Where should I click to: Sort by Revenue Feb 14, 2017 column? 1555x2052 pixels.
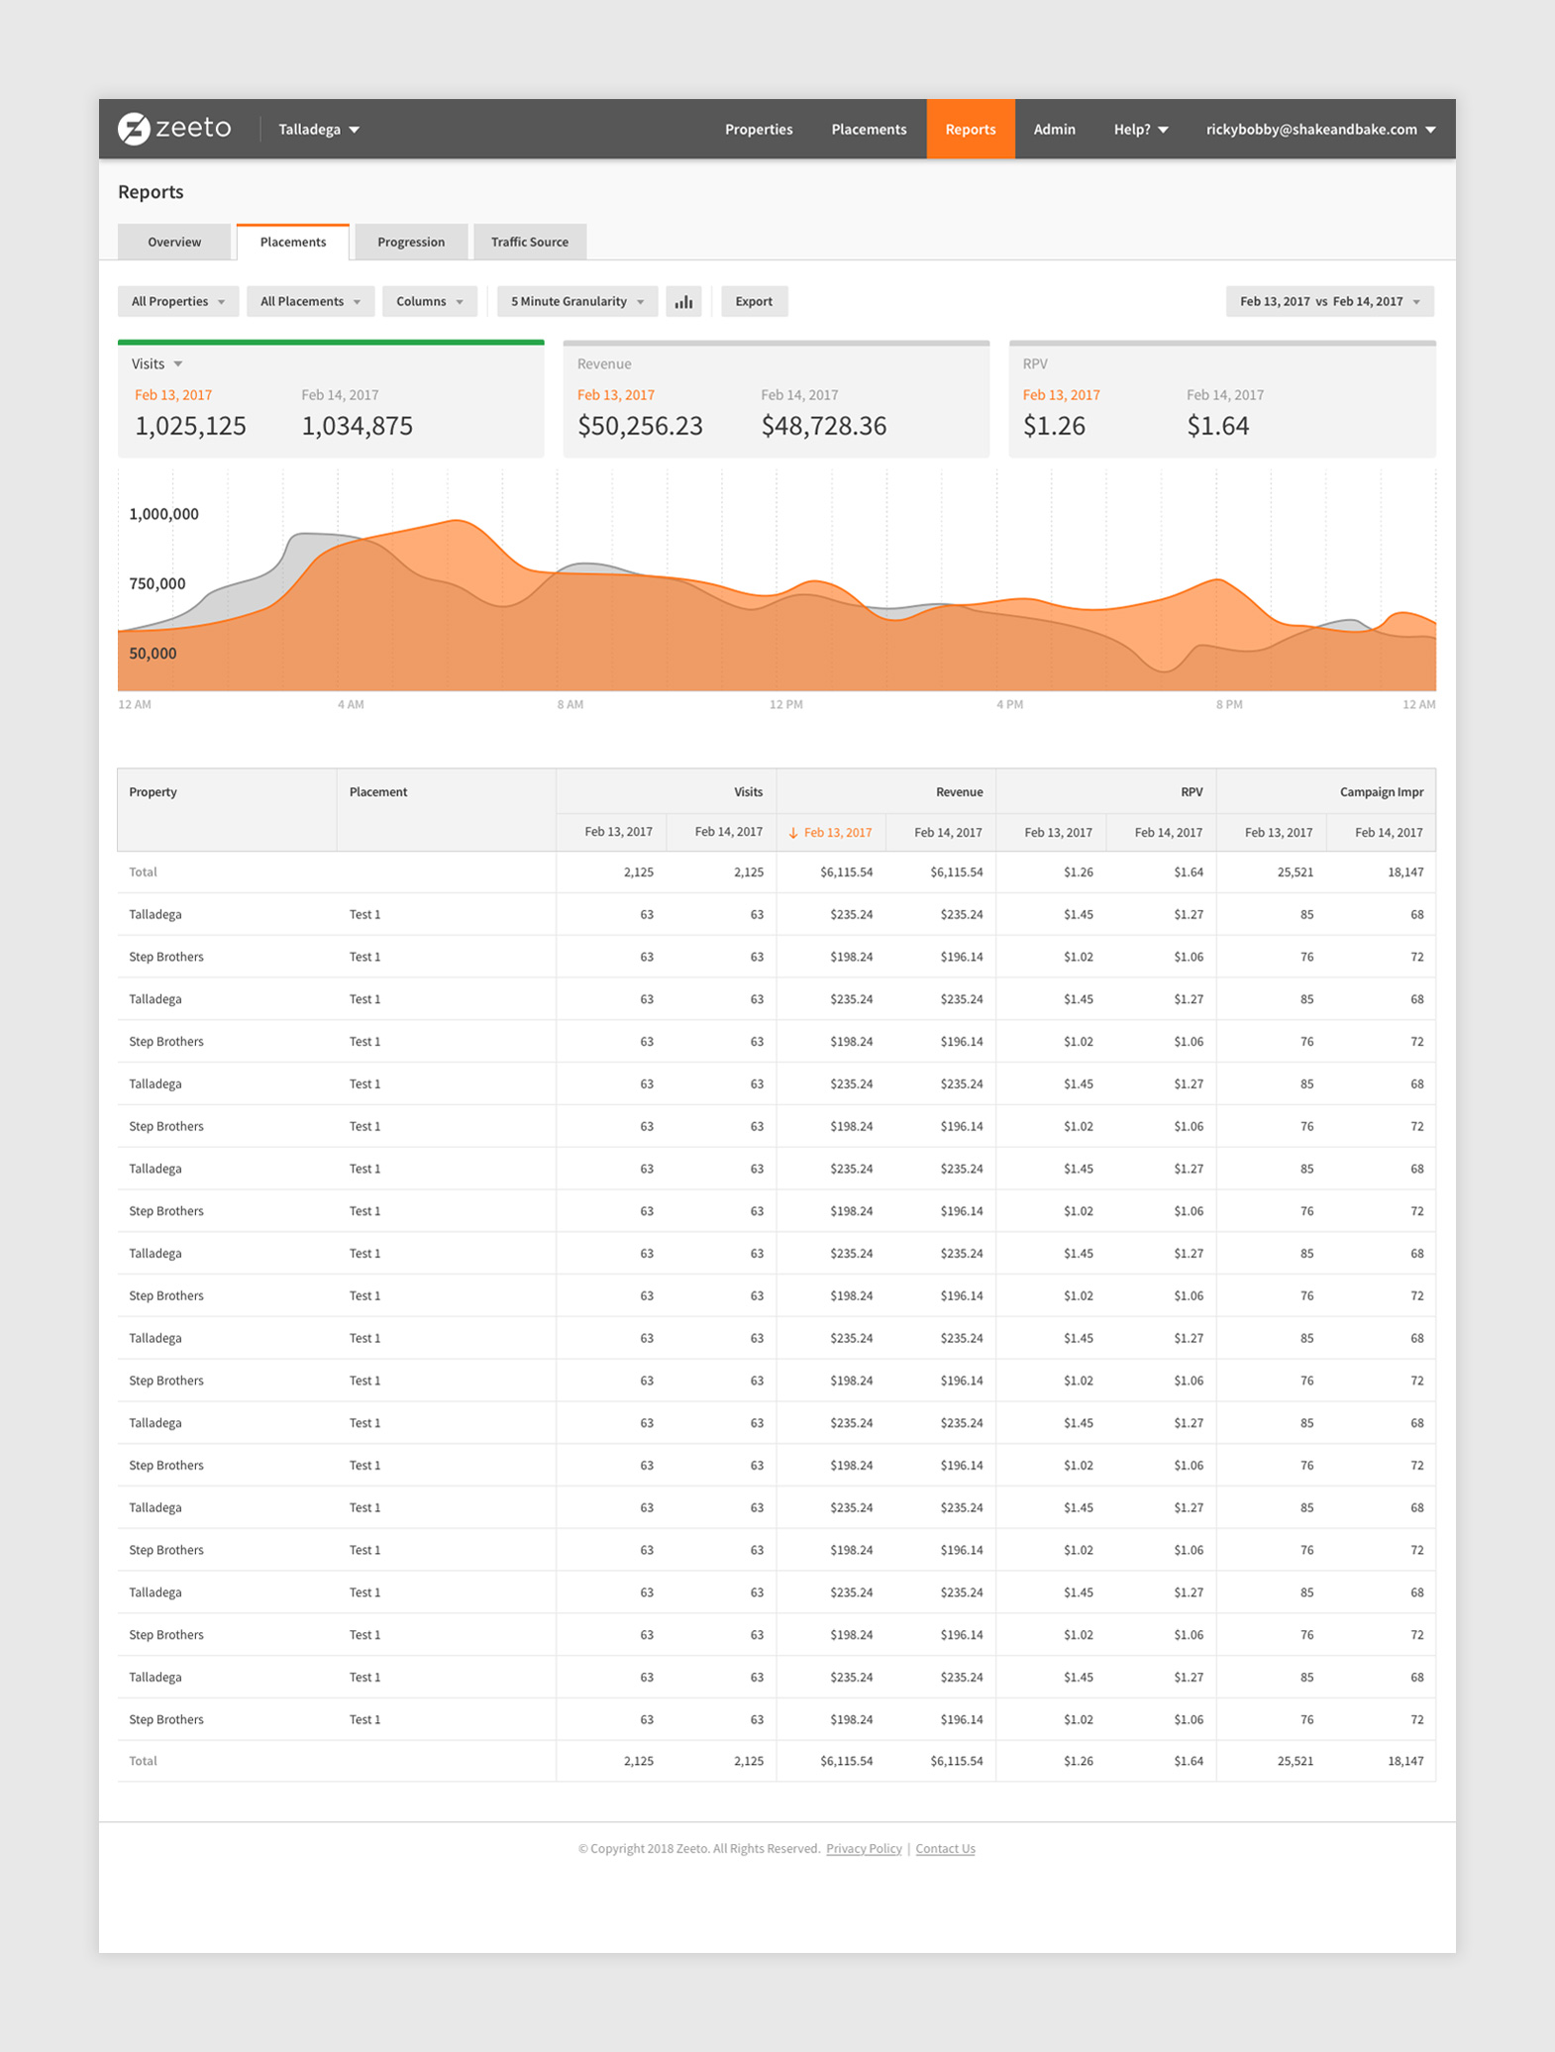pyautogui.click(x=941, y=832)
